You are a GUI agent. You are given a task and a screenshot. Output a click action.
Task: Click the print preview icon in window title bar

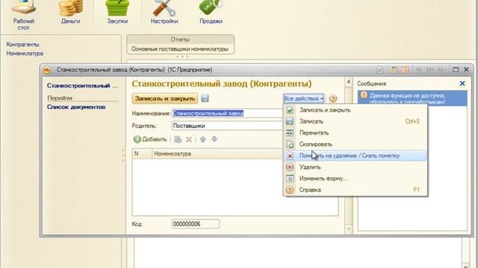380,69
